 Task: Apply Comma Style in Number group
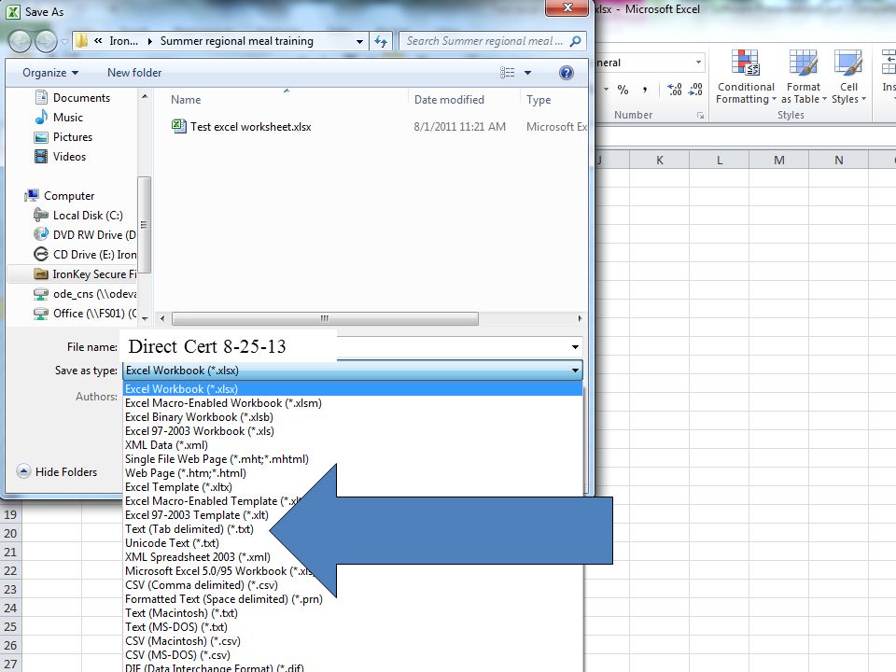645,90
